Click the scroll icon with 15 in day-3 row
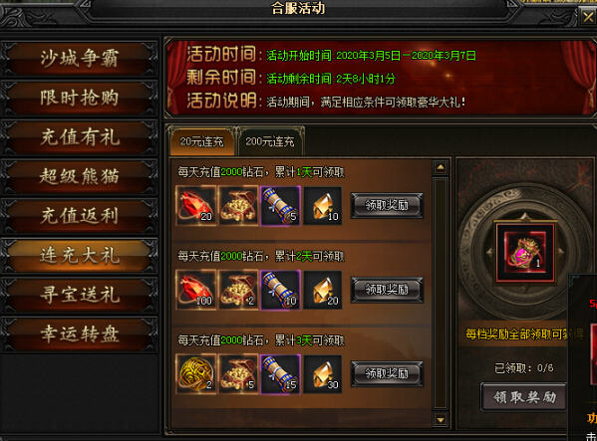Viewport: 597px width, 441px height. click(280, 374)
